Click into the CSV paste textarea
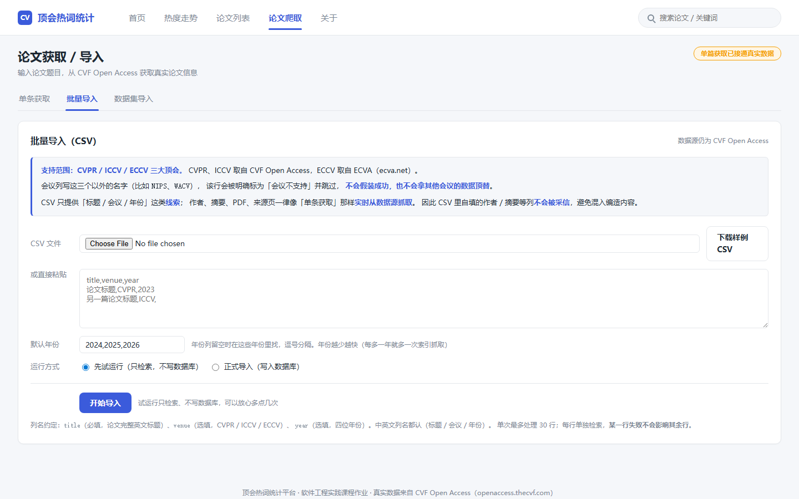Screen dimensions: 799x499 tap(424, 298)
